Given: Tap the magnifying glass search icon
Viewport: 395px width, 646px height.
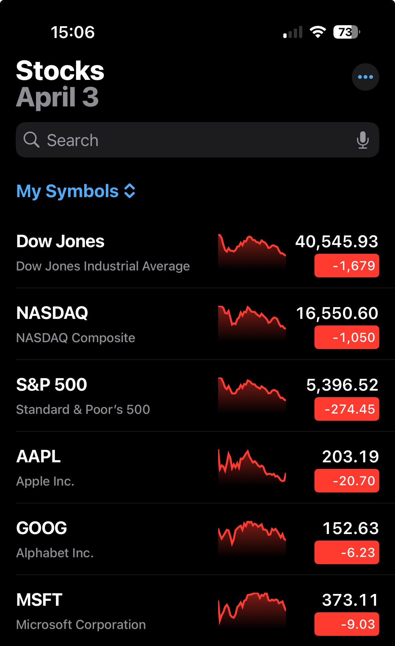Looking at the screenshot, I should point(31,140).
